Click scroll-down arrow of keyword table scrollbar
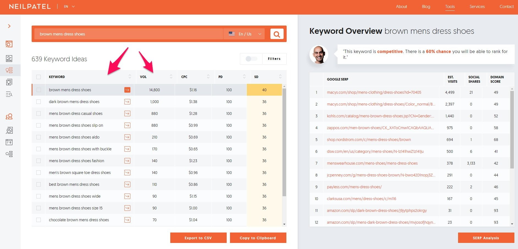The height and width of the screenshot is (249, 518). tap(284, 224)
